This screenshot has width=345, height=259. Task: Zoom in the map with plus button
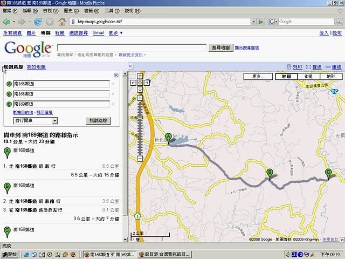coord(140,98)
